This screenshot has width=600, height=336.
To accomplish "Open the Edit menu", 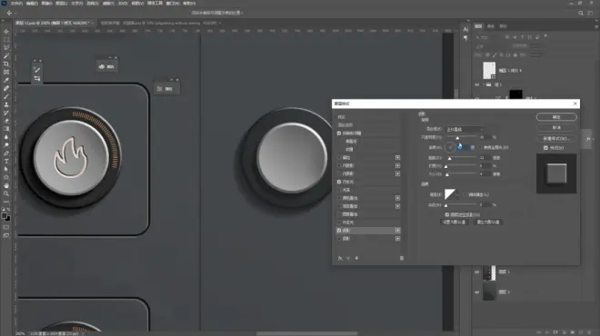I will (32, 4).
